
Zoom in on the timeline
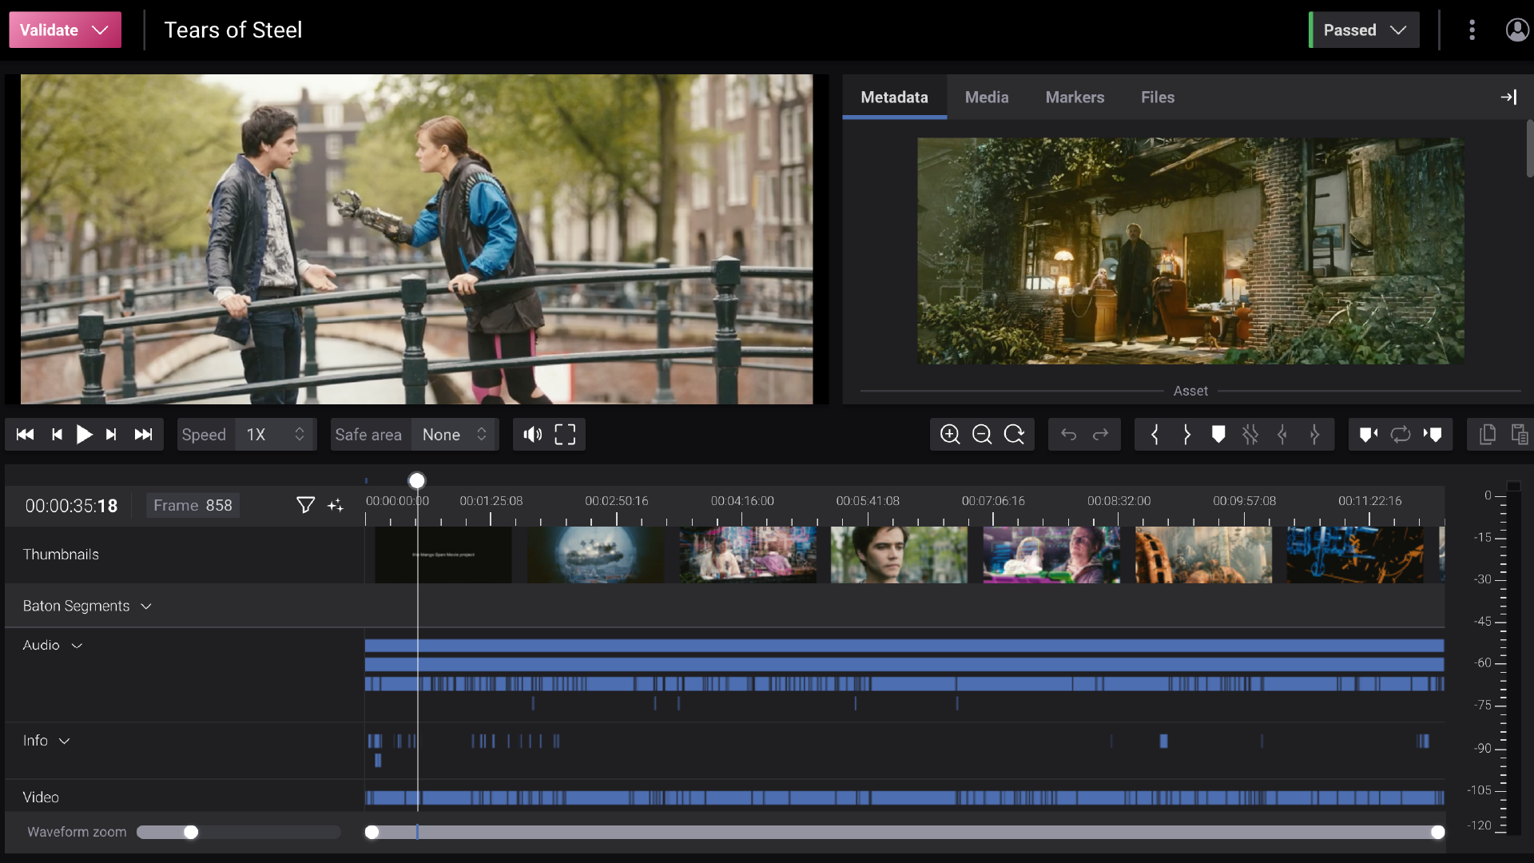coord(950,435)
